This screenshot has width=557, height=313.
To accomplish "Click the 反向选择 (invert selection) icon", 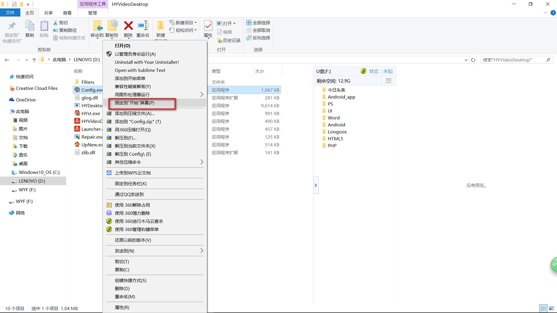I will click(x=258, y=38).
